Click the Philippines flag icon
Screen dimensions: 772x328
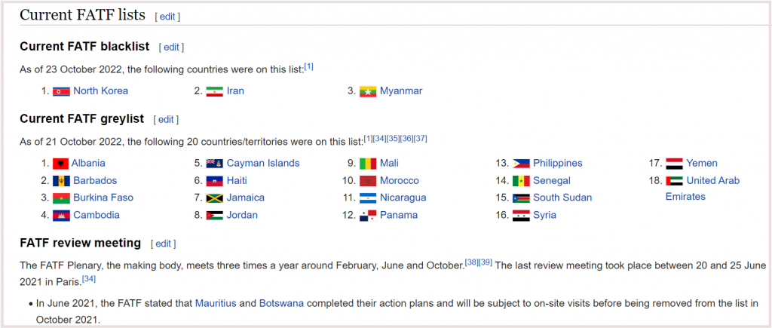[x=521, y=164]
